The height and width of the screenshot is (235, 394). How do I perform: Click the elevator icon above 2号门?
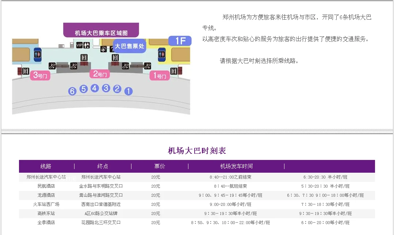84,58
